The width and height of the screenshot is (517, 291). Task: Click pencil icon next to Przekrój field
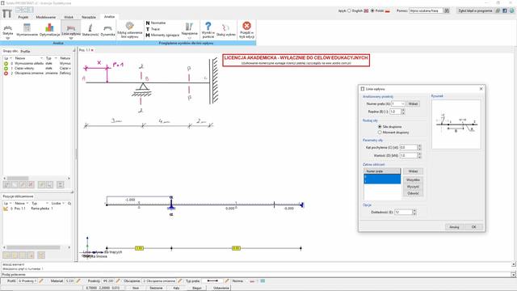point(118,281)
